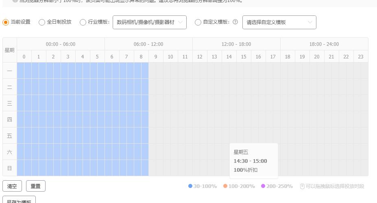Image resolution: width=377 pixels, height=203 pixels.
Task: Click the 四 (Thursday) row label
Action: tap(10, 119)
